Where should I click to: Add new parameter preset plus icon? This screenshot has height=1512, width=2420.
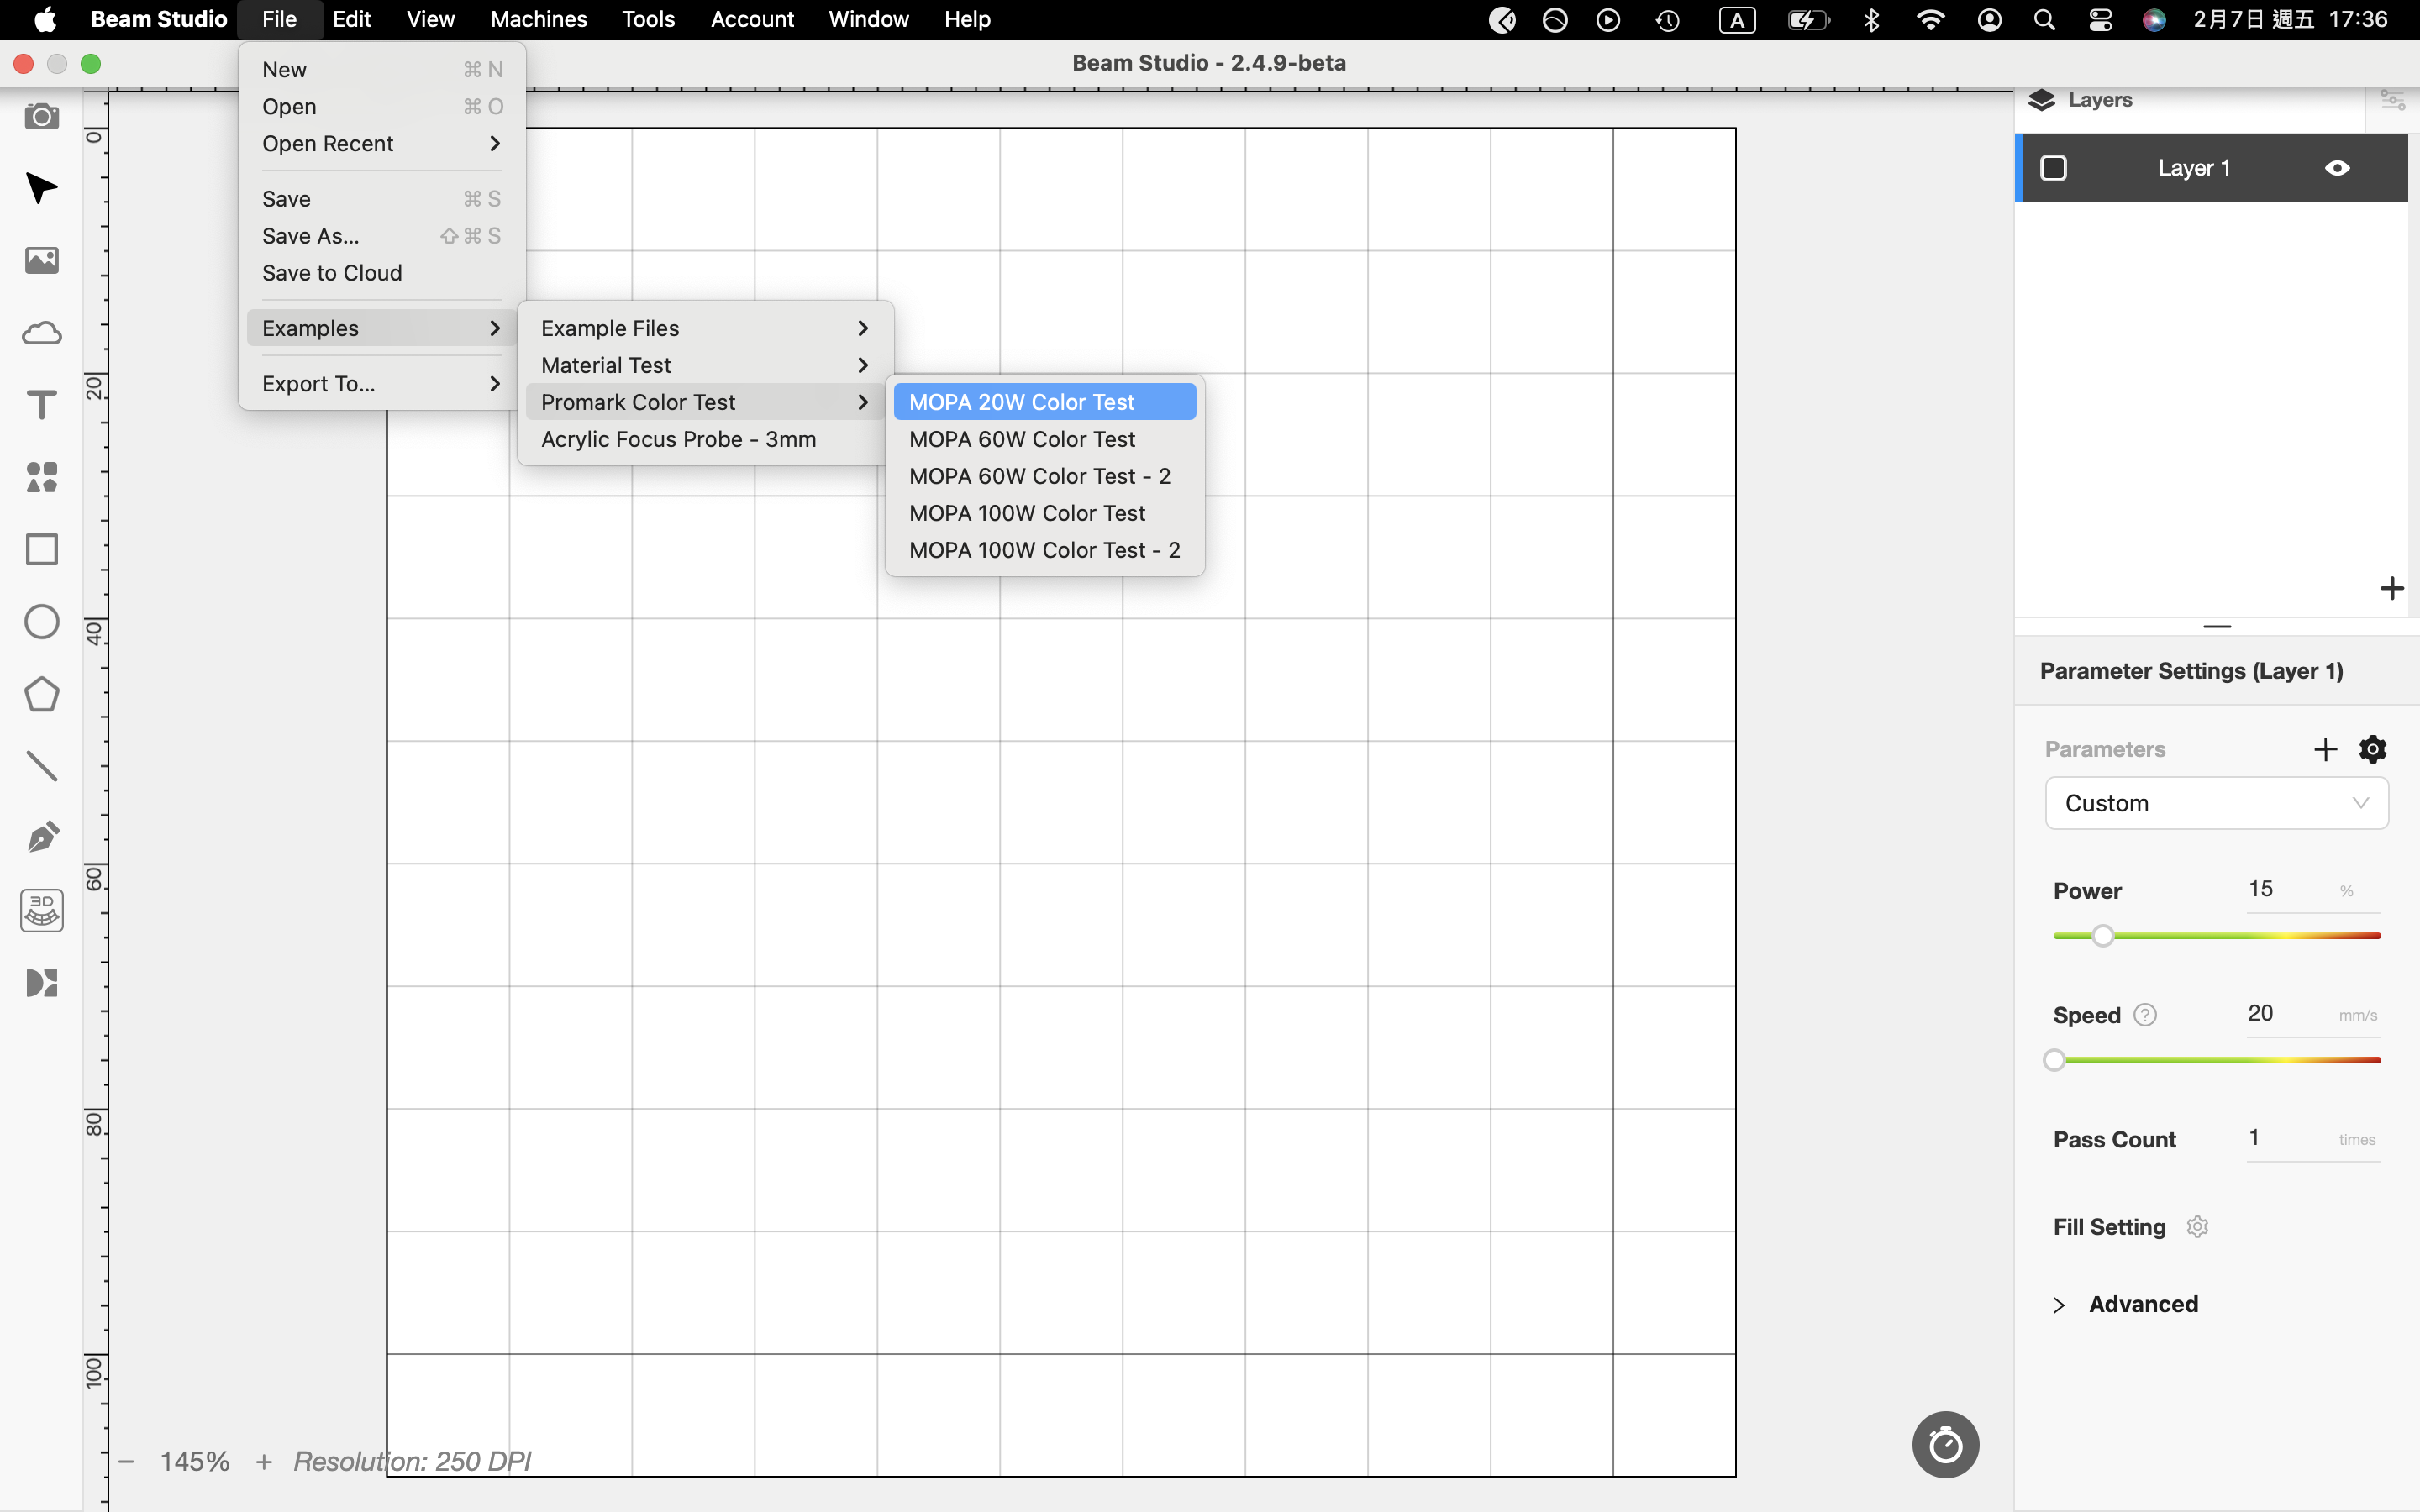tap(2325, 749)
